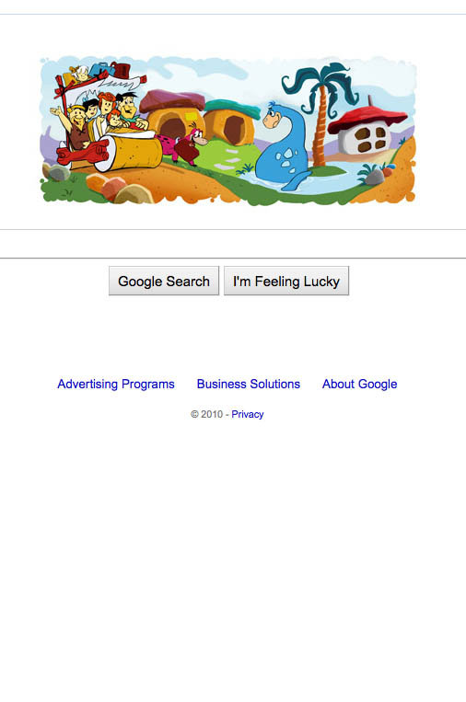Image resolution: width=466 pixels, height=702 pixels.
Task: Click the orange house with purple roof
Action: coord(172,114)
